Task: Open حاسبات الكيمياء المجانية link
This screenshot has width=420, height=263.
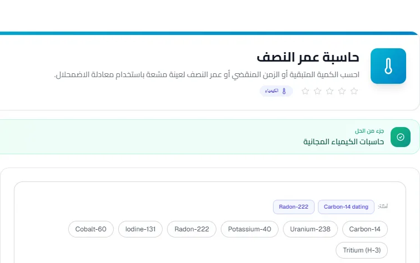Action: tap(343, 141)
